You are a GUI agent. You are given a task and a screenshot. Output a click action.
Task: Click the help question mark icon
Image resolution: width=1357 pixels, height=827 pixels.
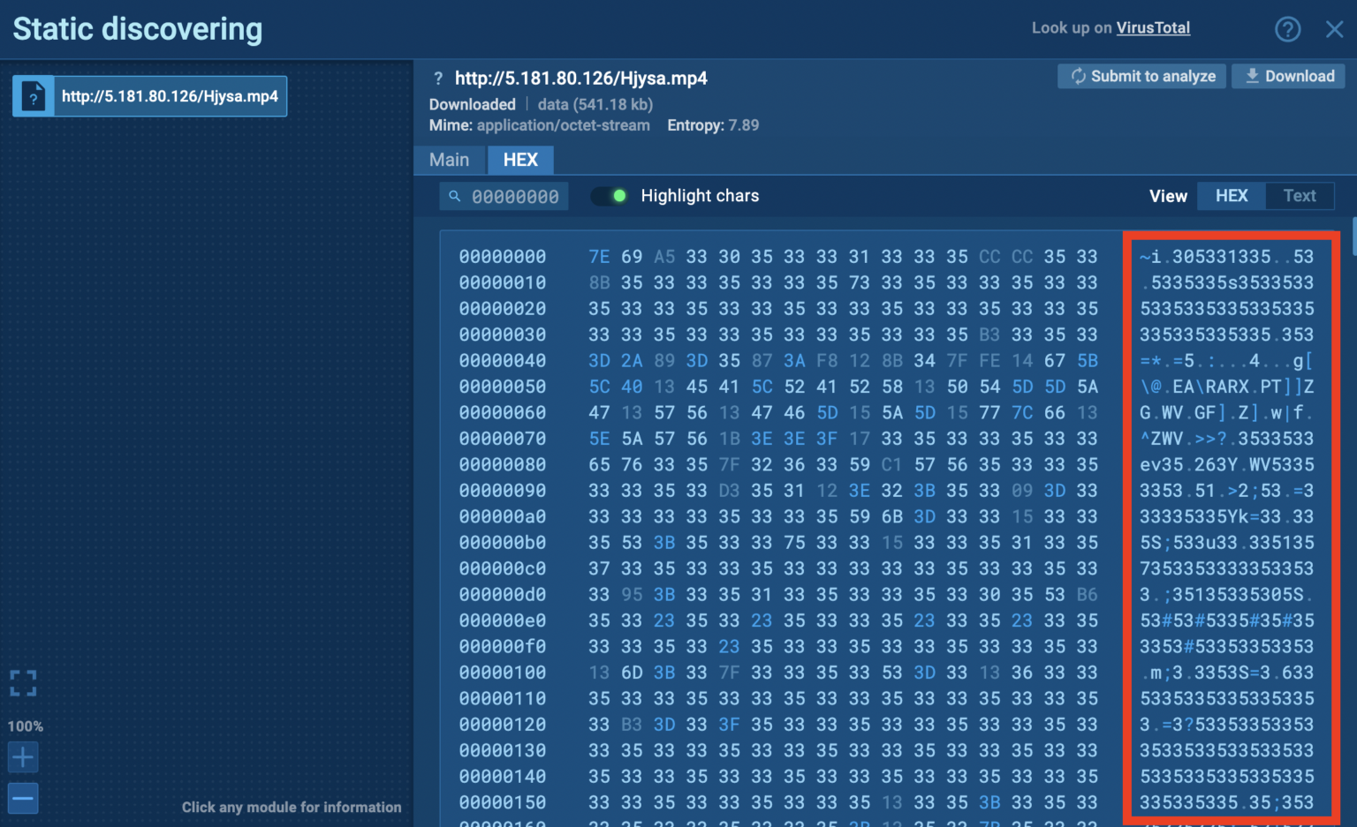coord(1287,30)
